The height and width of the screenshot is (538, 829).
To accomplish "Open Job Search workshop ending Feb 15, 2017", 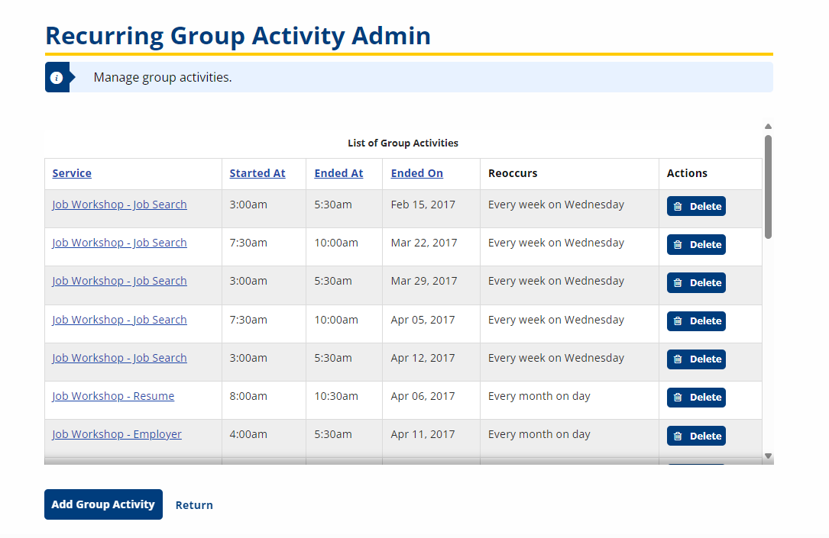I will pos(119,205).
